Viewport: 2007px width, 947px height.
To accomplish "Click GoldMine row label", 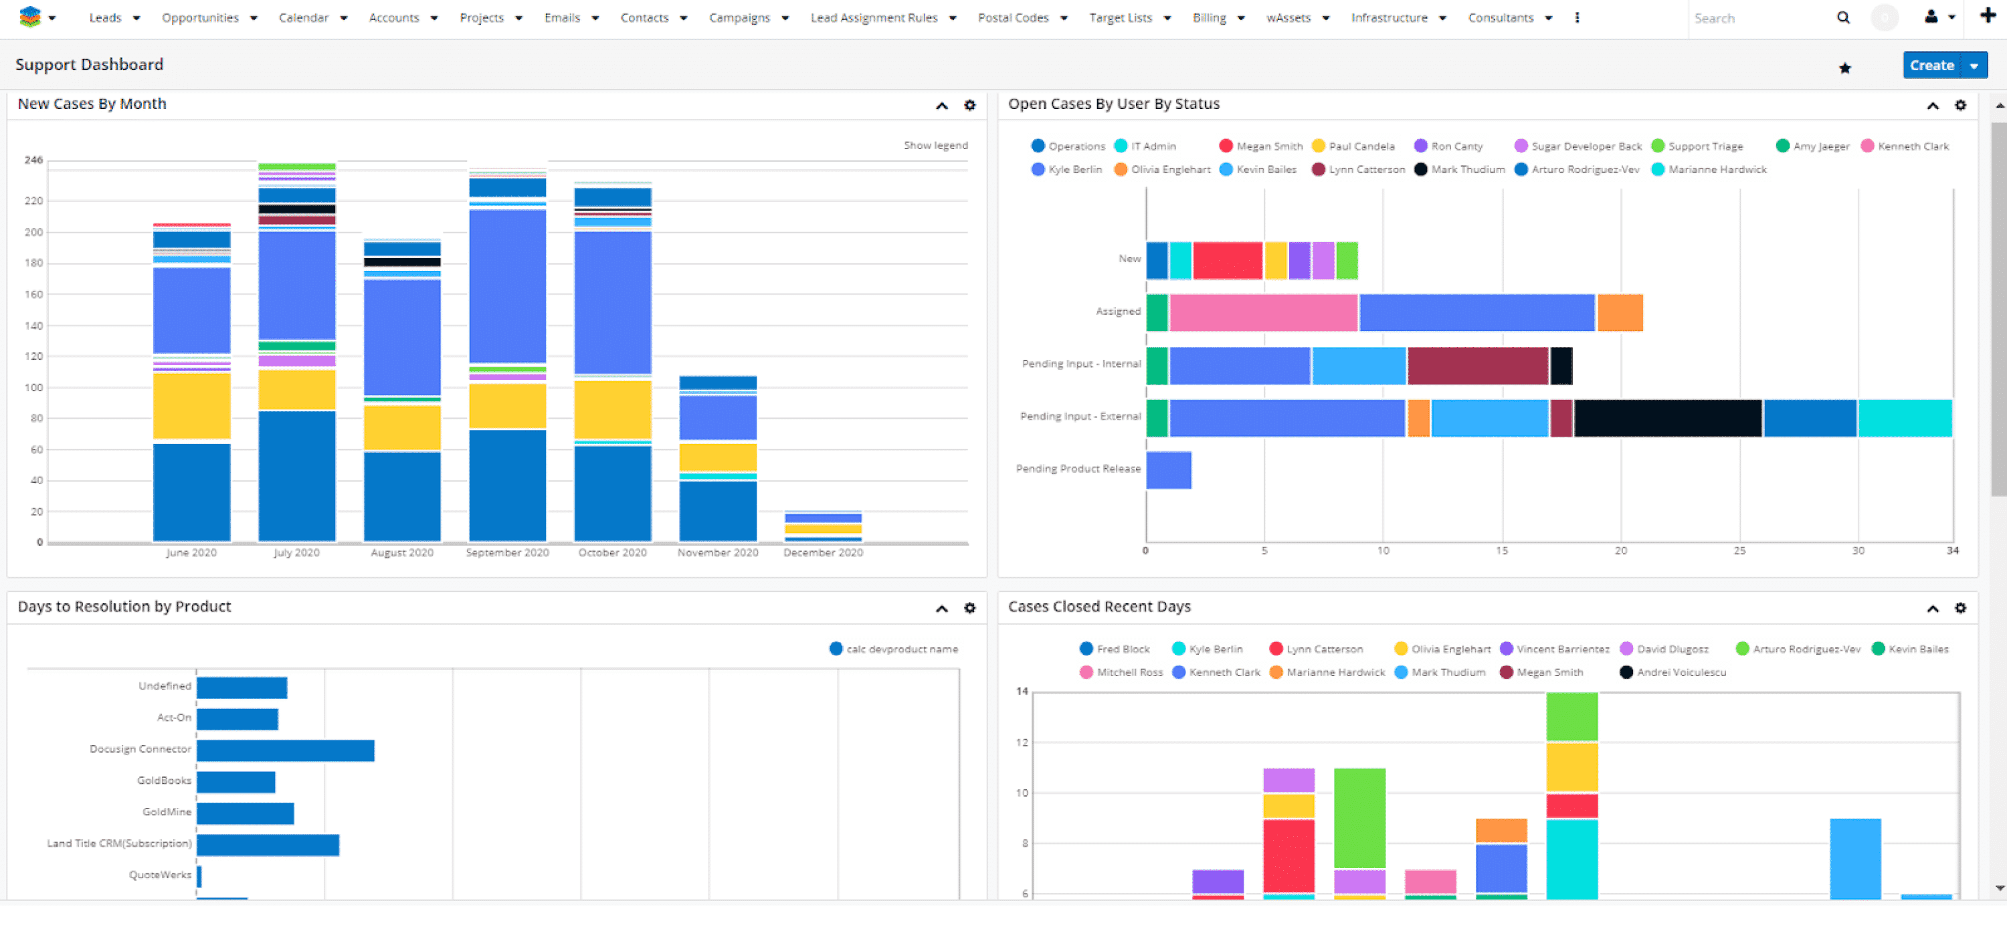I will (167, 813).
